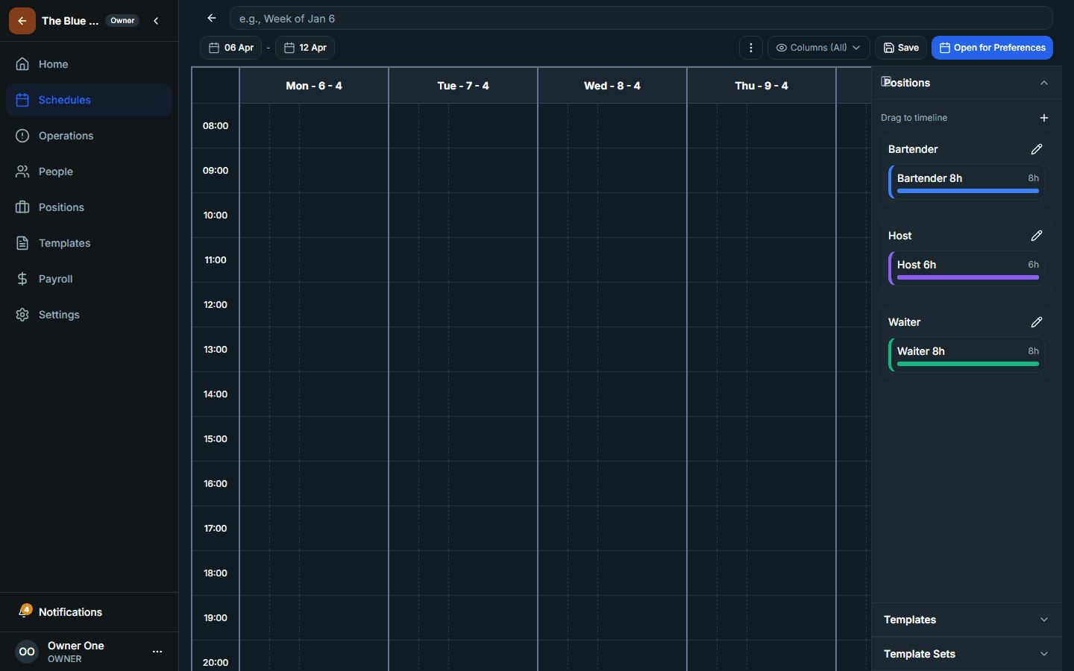1074x671 pixels.
Task: Click the Home house icon
Action: [22, 64]
